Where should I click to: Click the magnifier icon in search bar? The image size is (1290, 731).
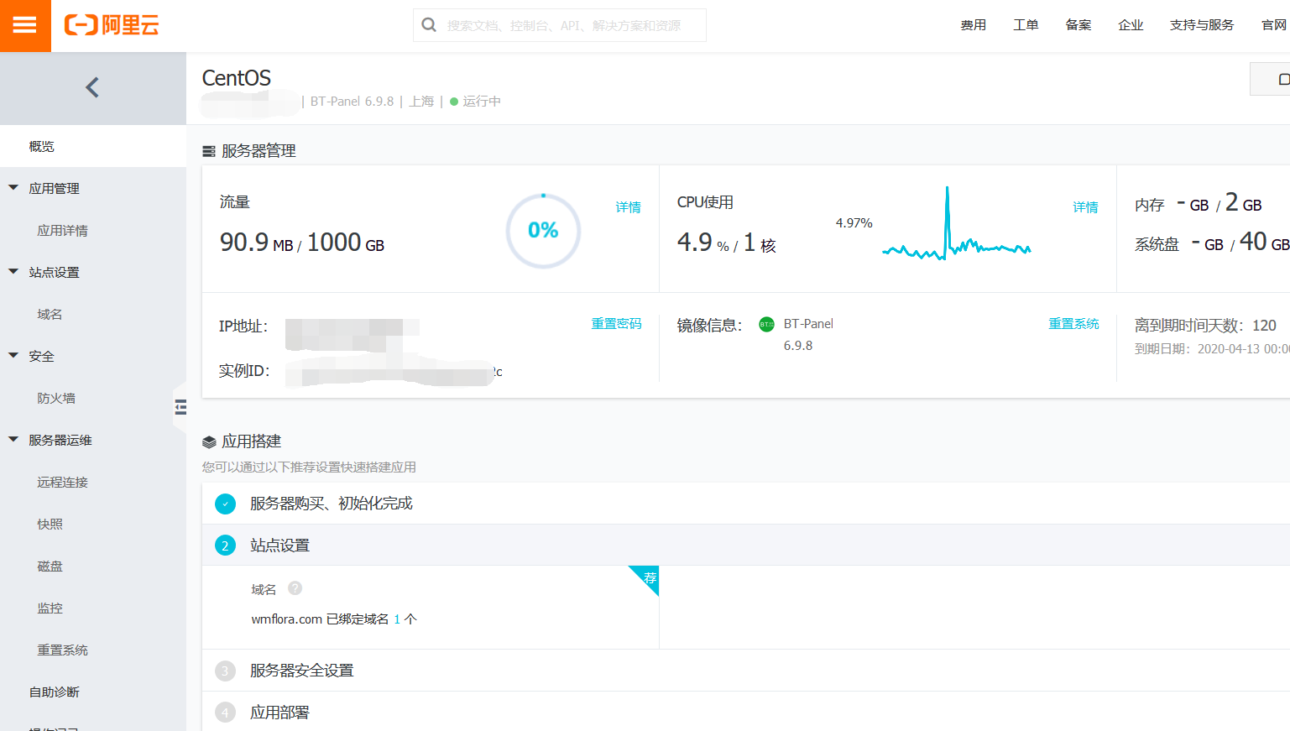coord(429,25)
